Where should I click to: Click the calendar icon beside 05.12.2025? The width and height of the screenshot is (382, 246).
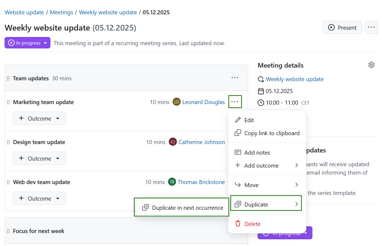click(261, 91)
